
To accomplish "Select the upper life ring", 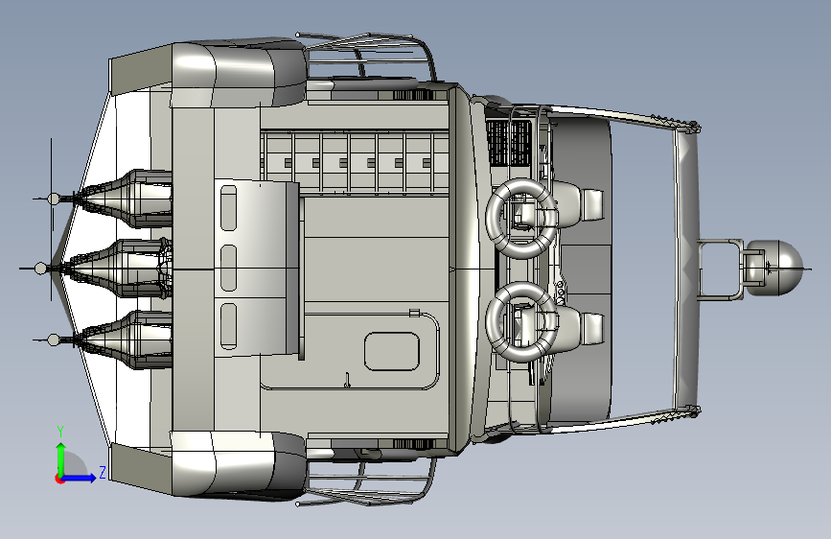I will (521, 218).
